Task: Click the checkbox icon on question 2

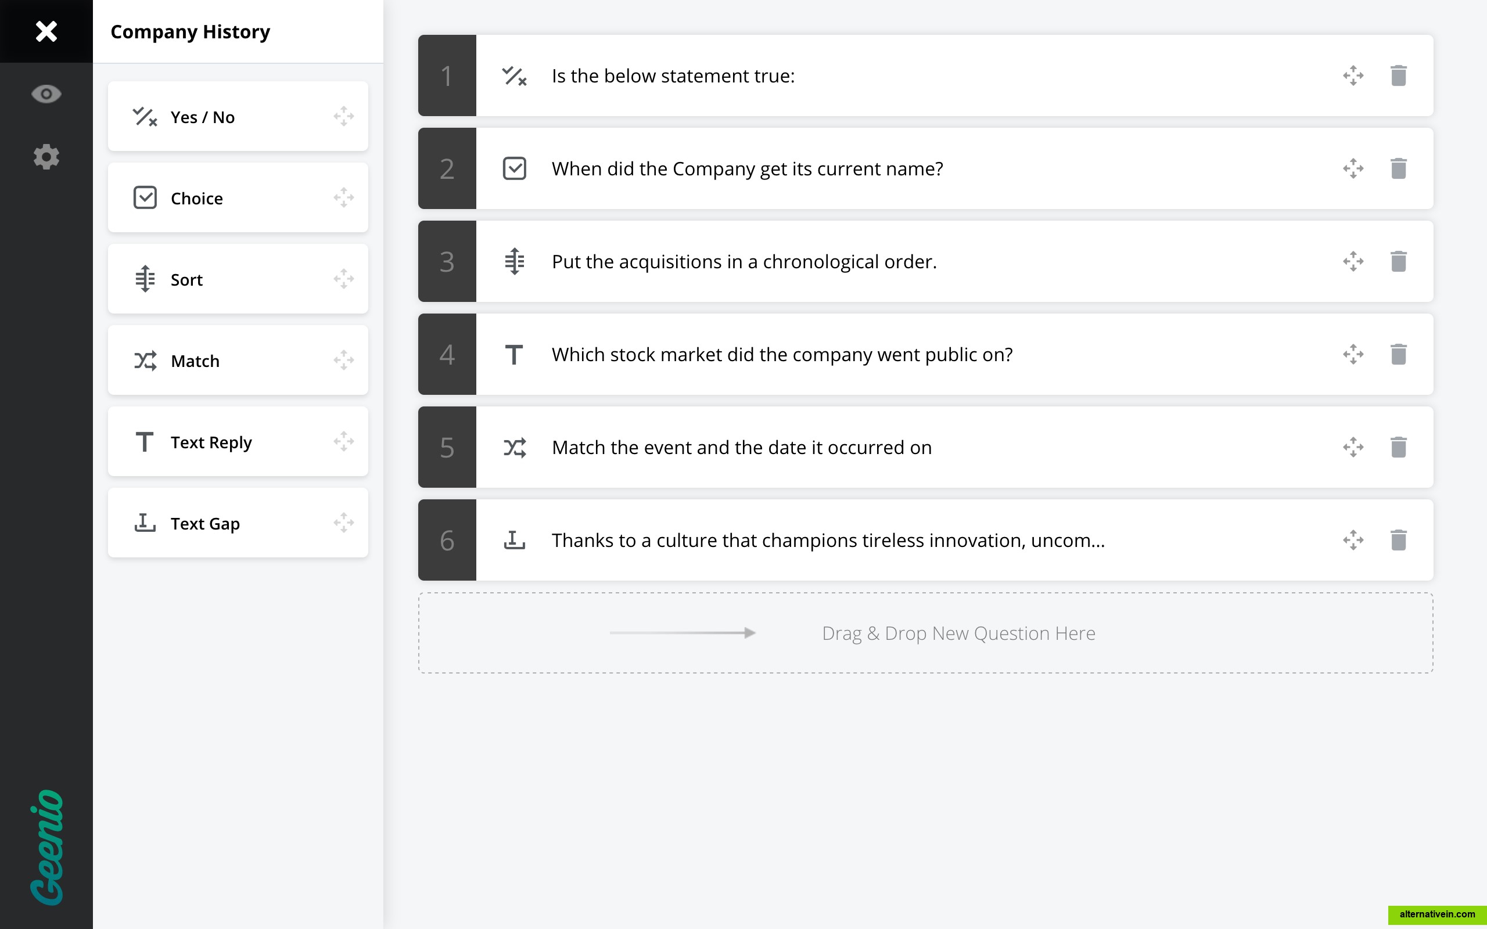Action: pos(514,168)
